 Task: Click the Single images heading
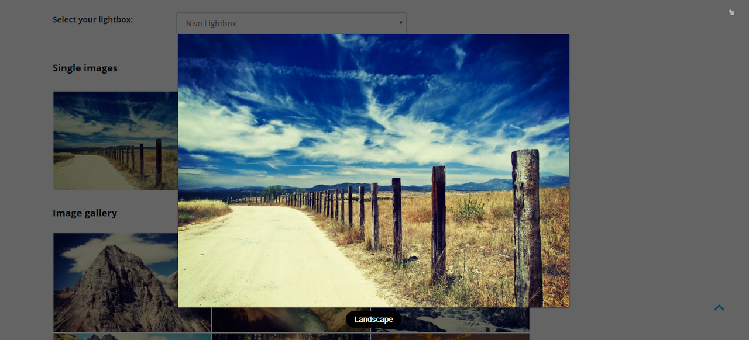[85, 68]
